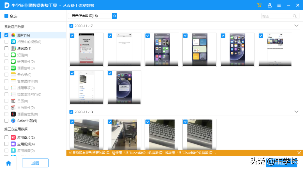Toggle the 全选 select-all checkbox

click(x=6, y=16)
